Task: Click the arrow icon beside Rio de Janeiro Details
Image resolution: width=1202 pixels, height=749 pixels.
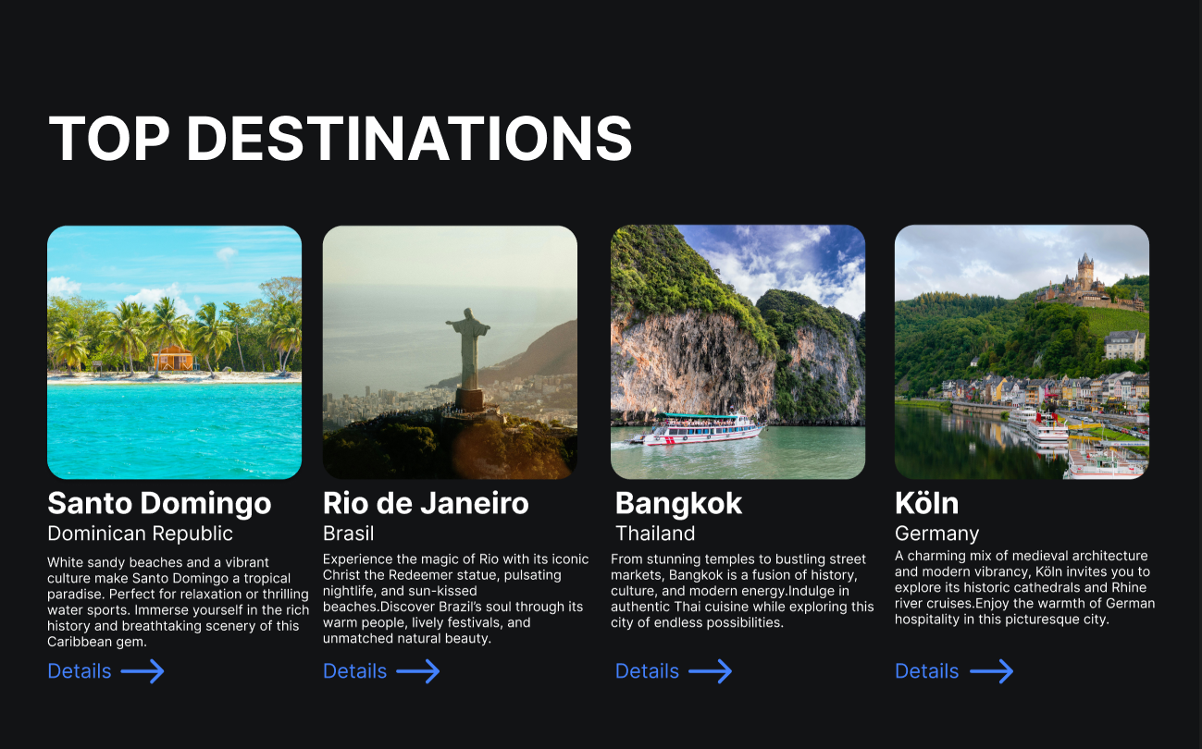Action: click(418, 671)
